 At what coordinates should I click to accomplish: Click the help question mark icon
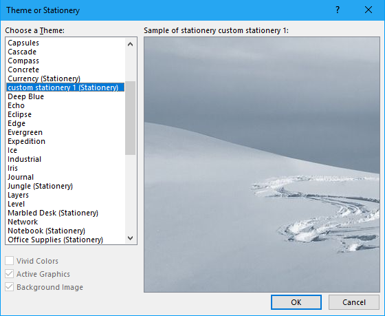click(338, 10)
